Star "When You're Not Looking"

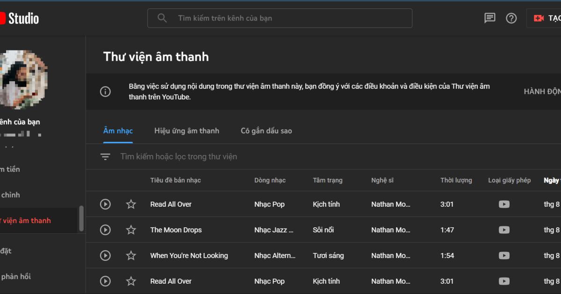pyautogui.click(x=131, y=255)
